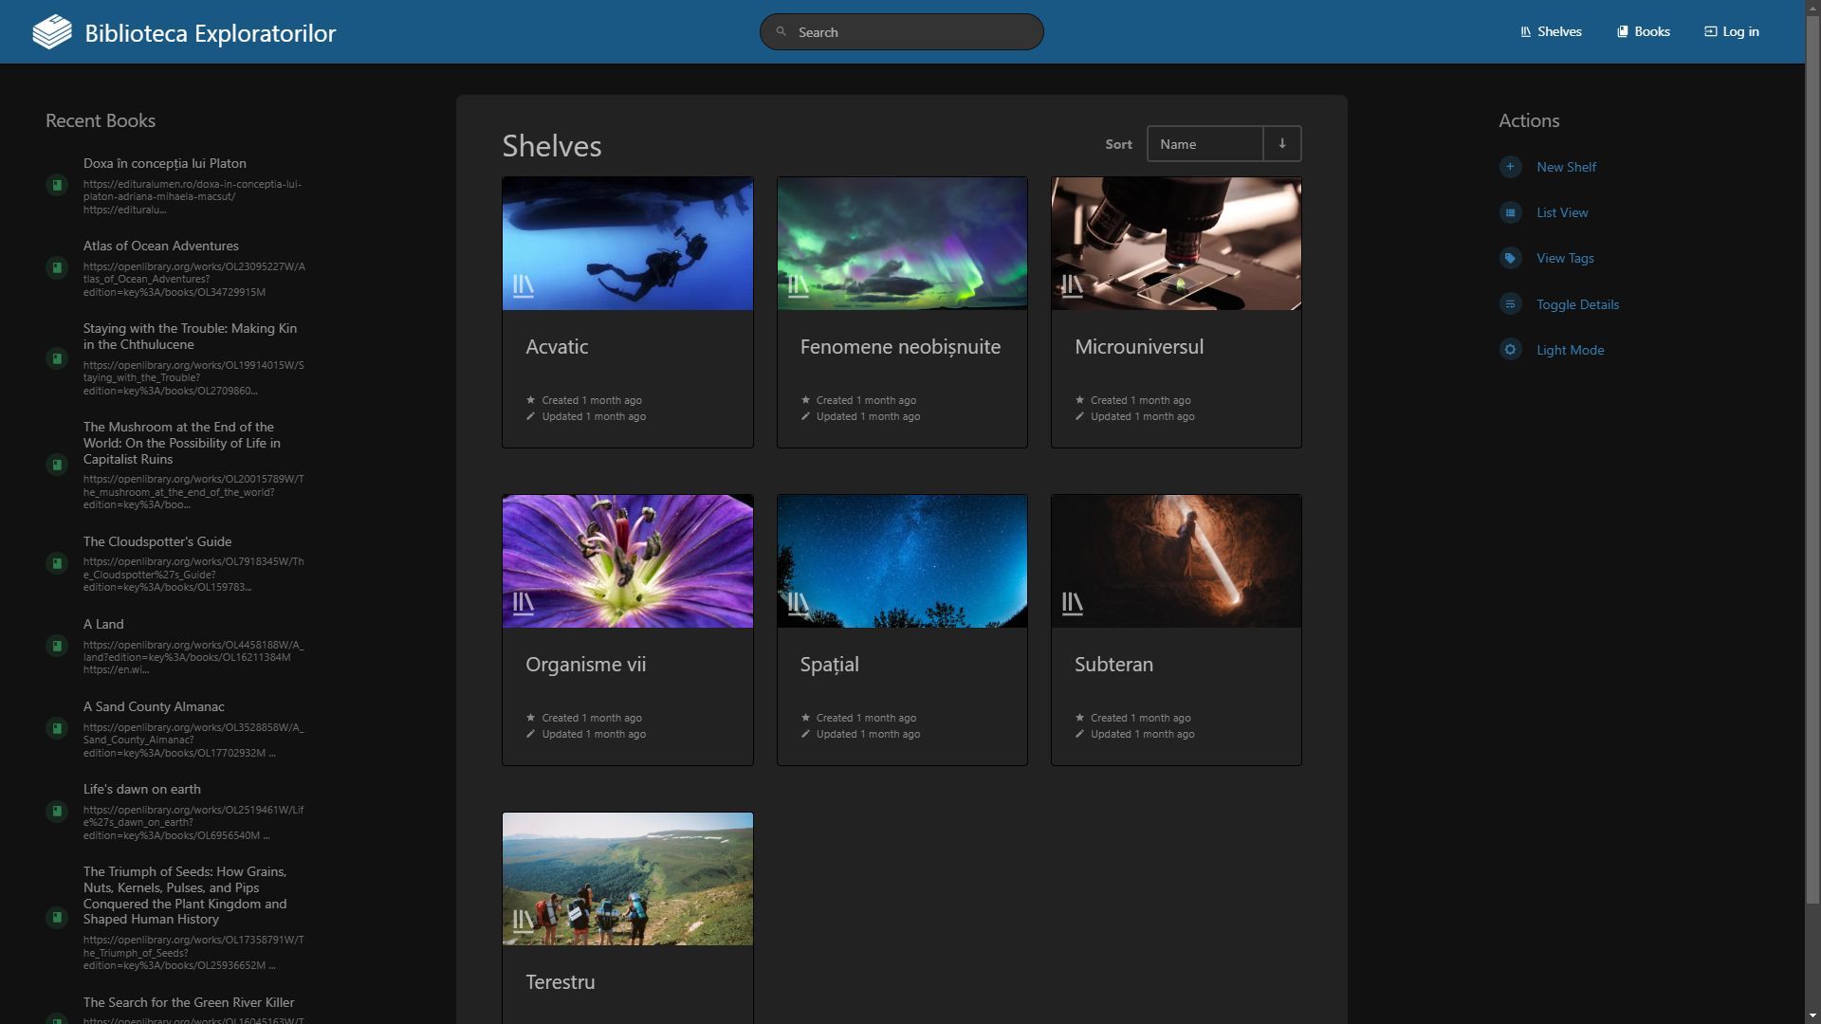Click the page vertical scrollbar
Viewport: 1821px width, 1024px height.
pyautogui.click(x=1812, y=474)
